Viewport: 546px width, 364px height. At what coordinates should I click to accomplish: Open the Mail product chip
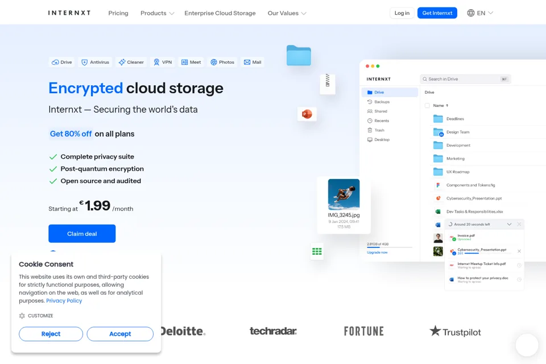[253, 62]
